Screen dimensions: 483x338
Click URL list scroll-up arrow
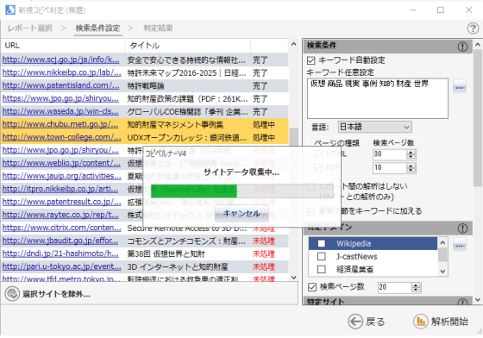click(x=293, y=44)
